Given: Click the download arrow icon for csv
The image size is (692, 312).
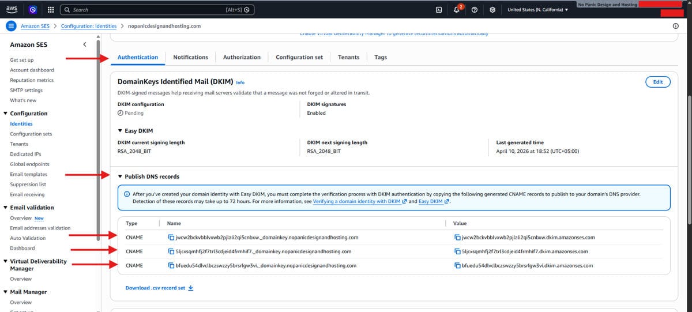Looking at the screenshot, I should pyautogui.click(x=191, y=288).
